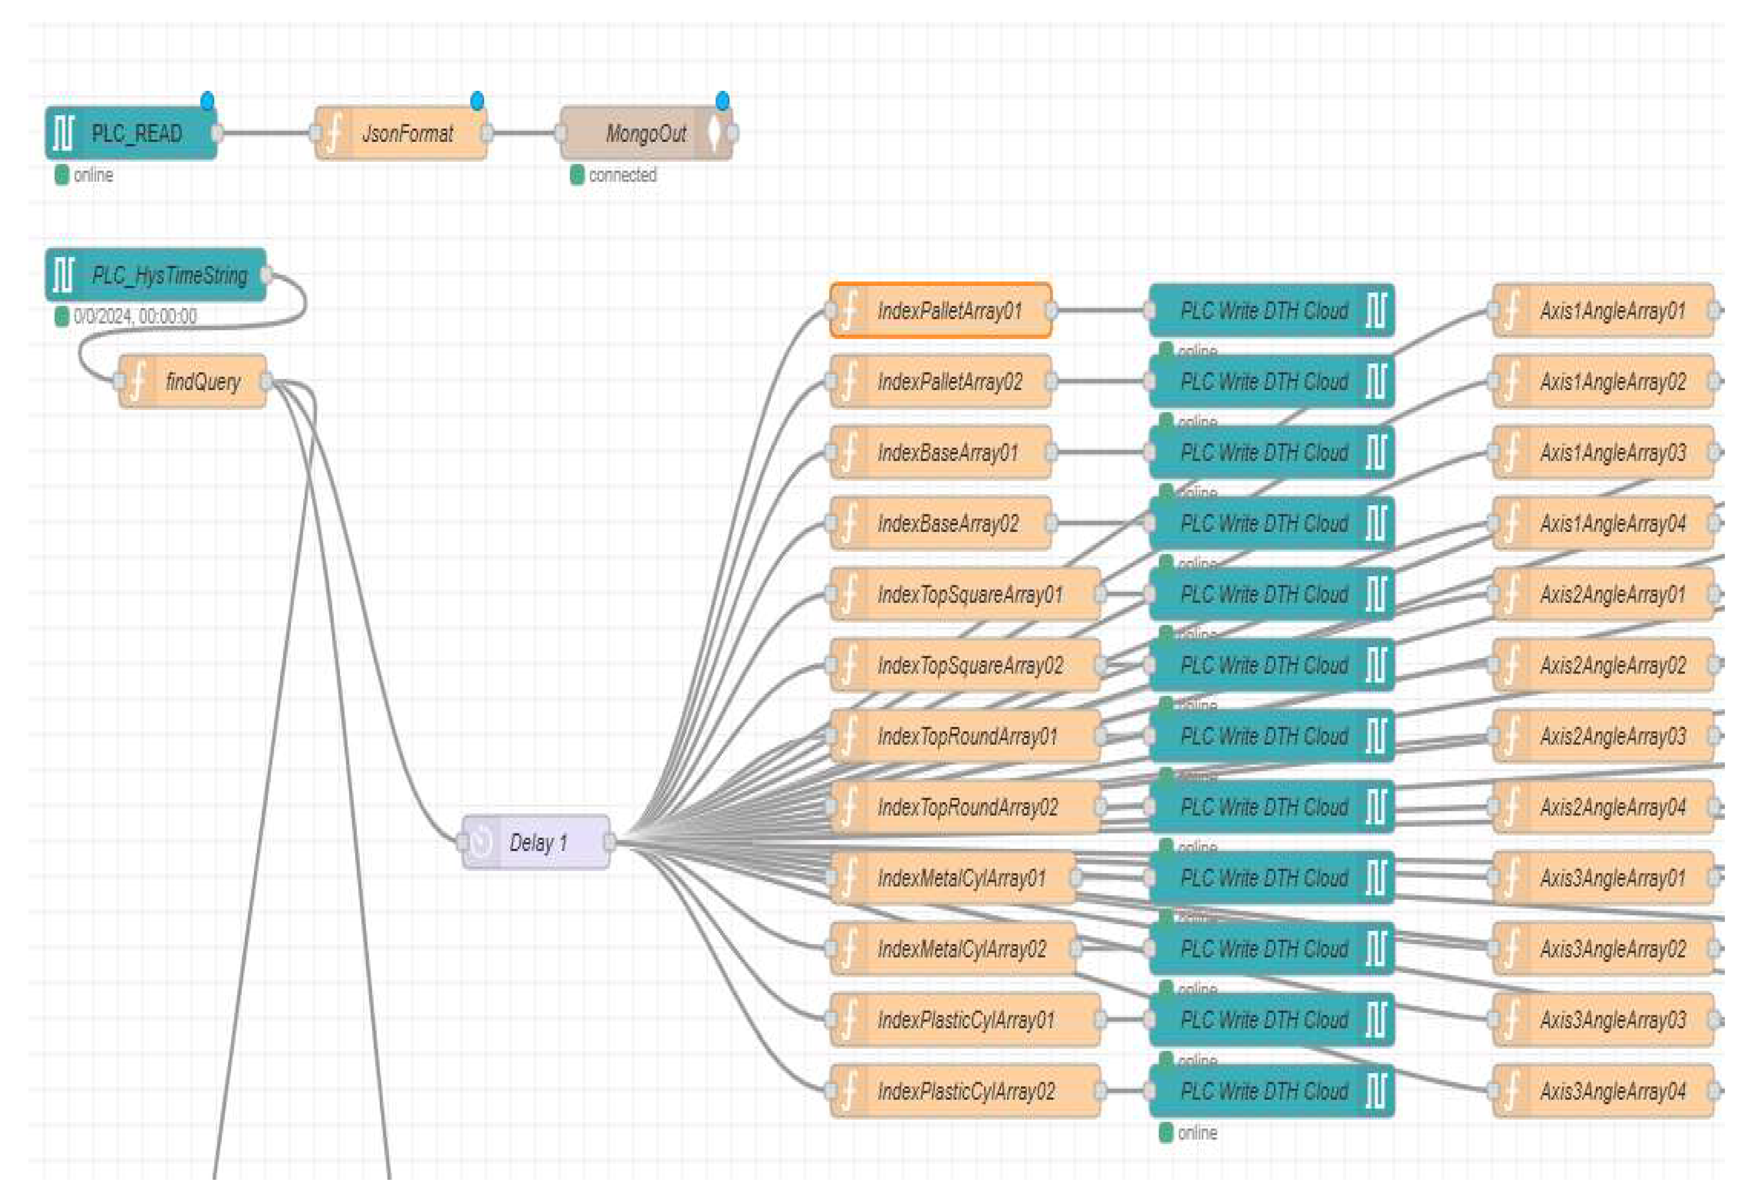
Task: Click the findQuery node's function icon
Action: click(137, 382)
